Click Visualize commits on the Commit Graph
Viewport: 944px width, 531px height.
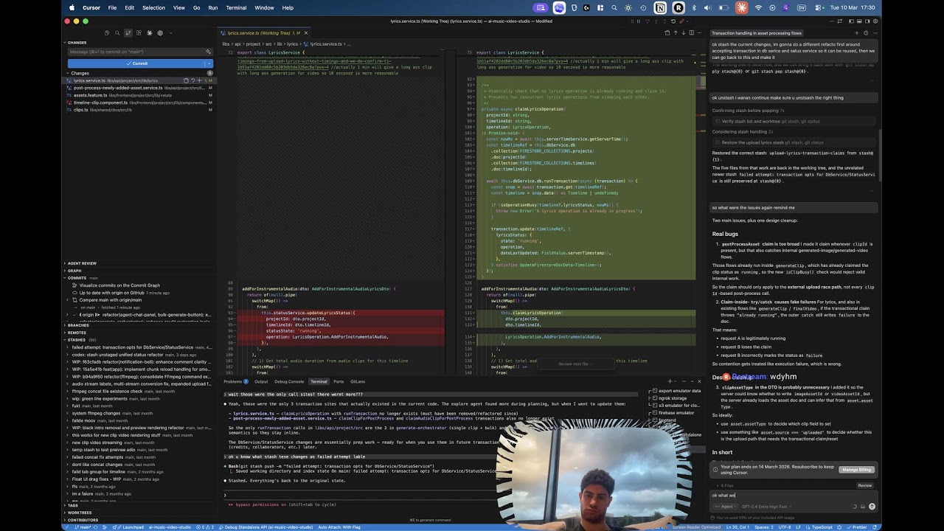coord(119,285)
